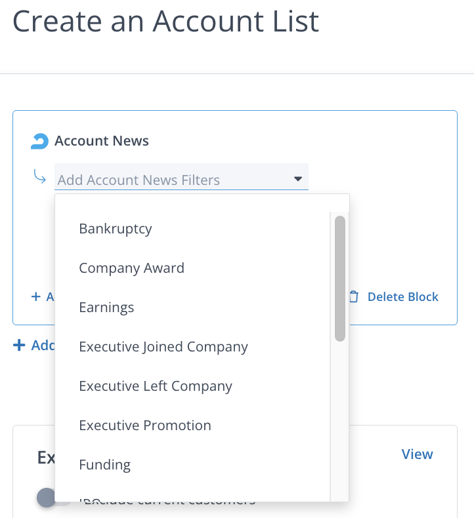
Task: Focus the Add Account News Filters field
Action: [x=171, y=180]
